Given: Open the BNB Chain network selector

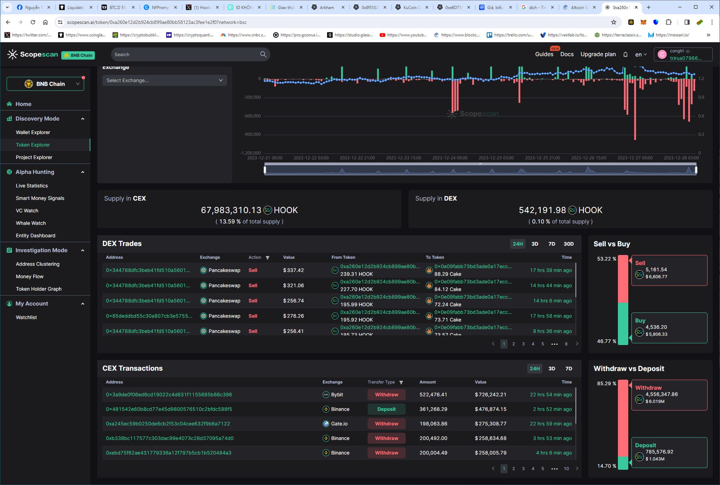Looking at the screenshot, I should 45,84.
